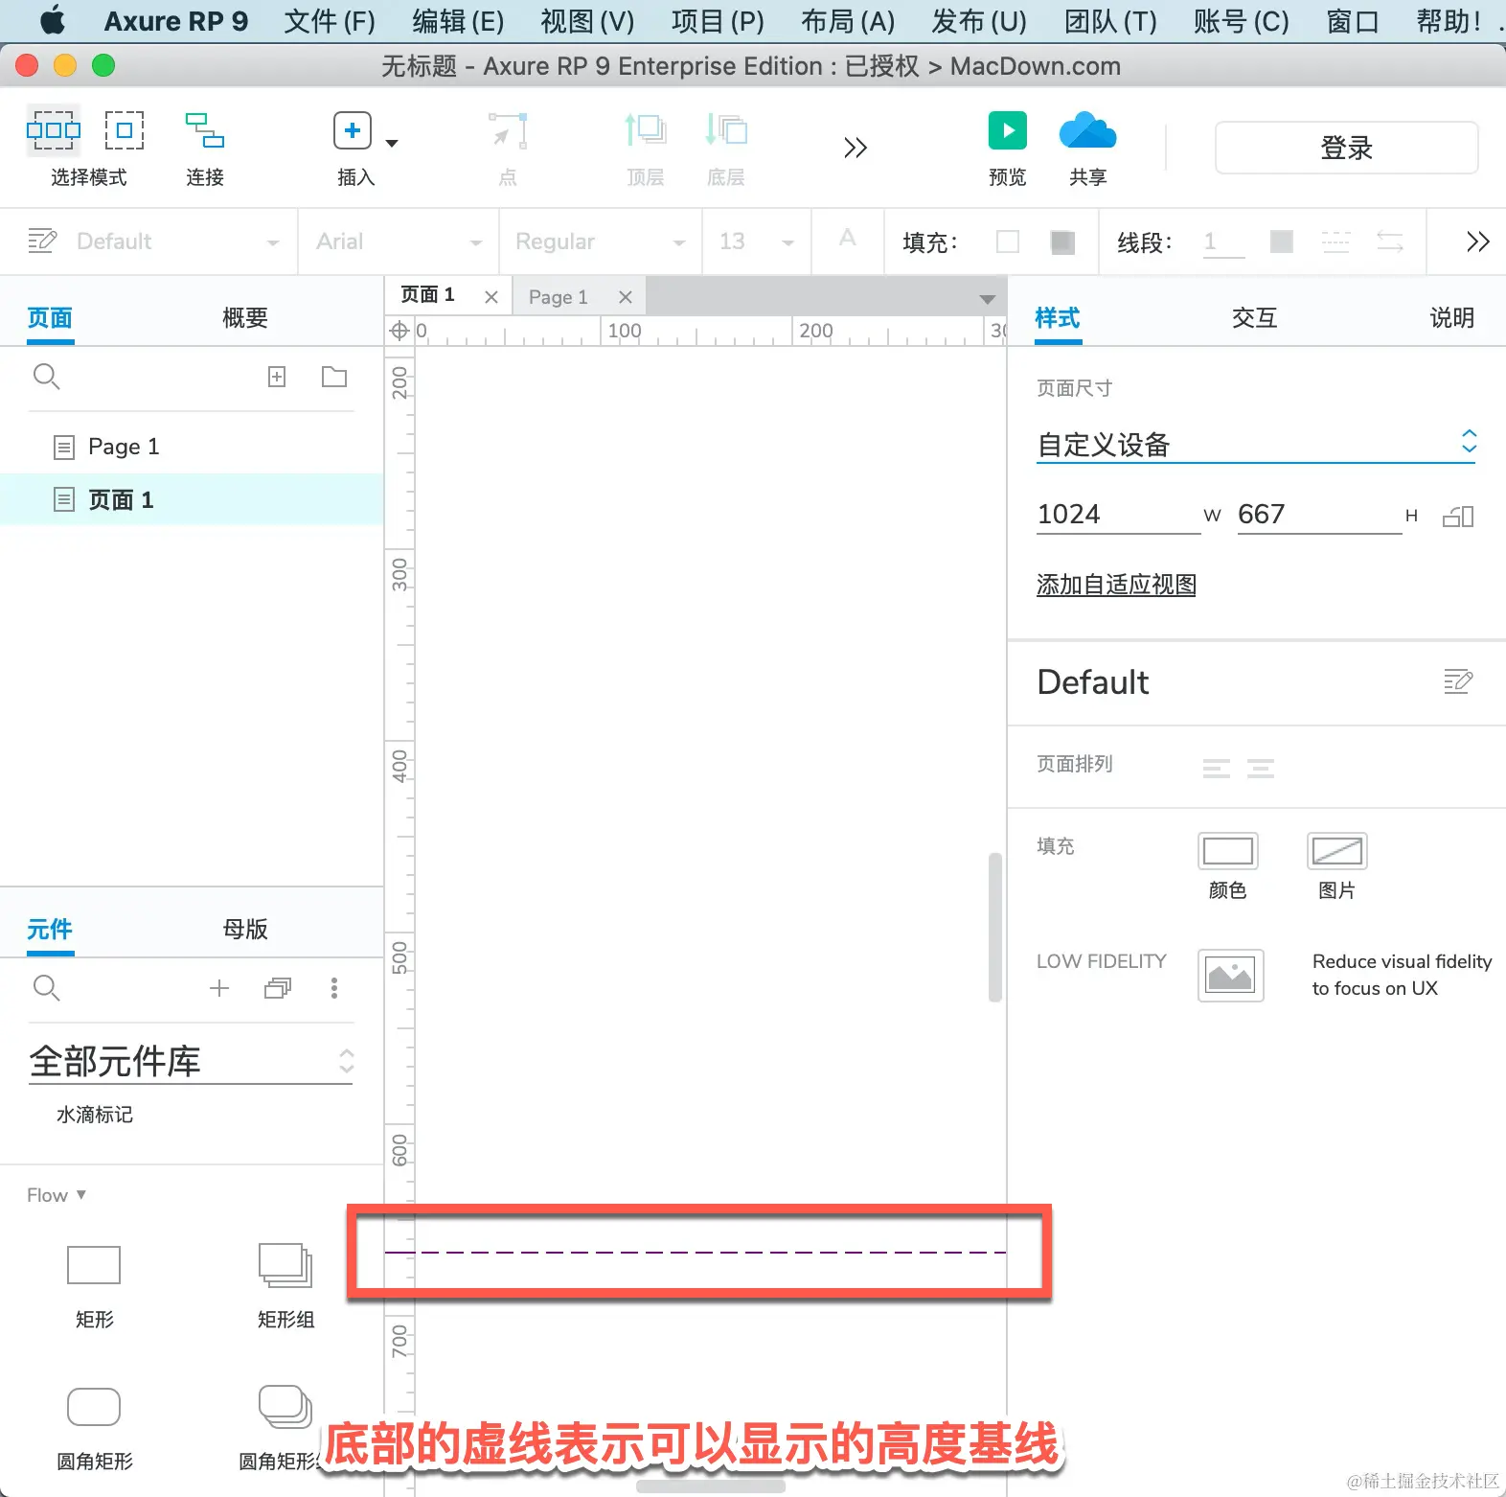Click the text color A icon
The image size is (1506, 1497).
coord(848,238)
